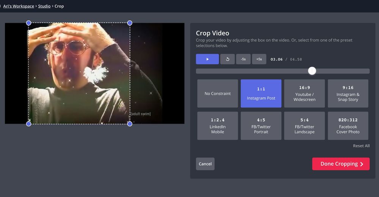Click the top-left crop handle
This screenshot has width=379, height=197.
(x=28, y=23)
